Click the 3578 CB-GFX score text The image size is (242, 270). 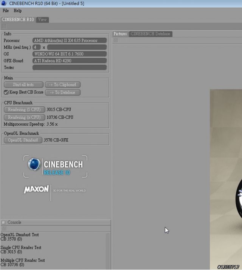pyautogui.click(x=56, y=140)
